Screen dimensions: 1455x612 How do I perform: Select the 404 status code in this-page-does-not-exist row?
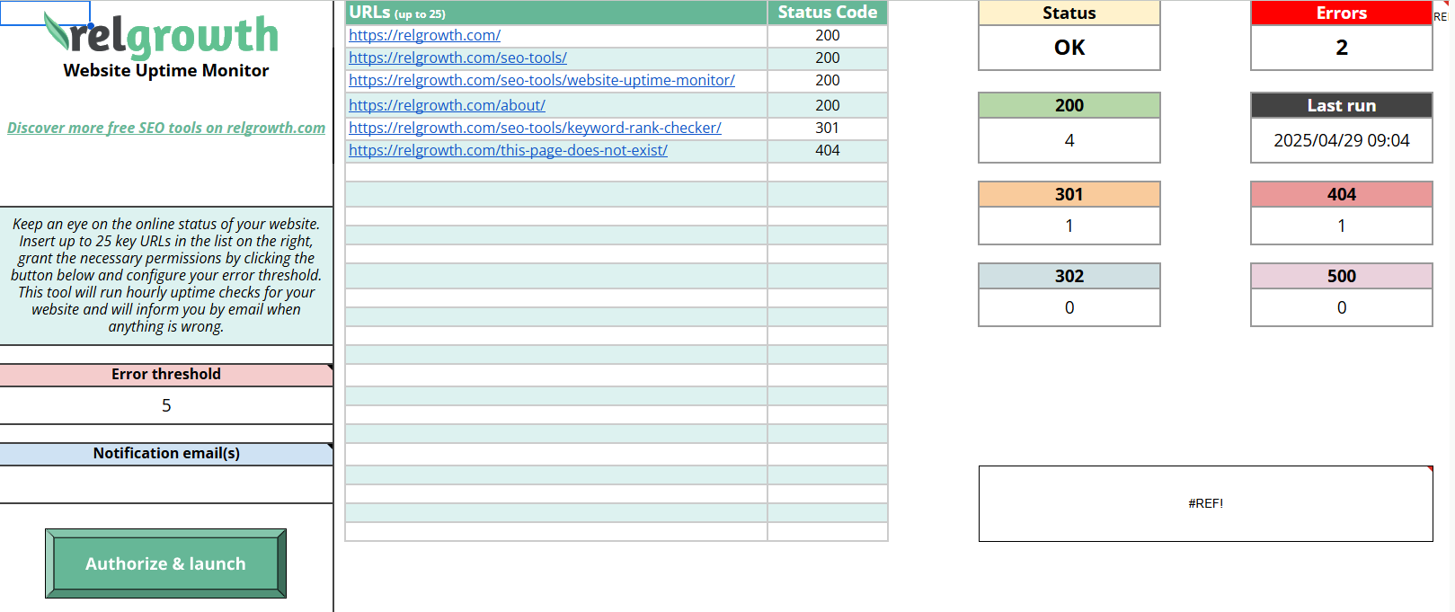[x=828, y=150]
